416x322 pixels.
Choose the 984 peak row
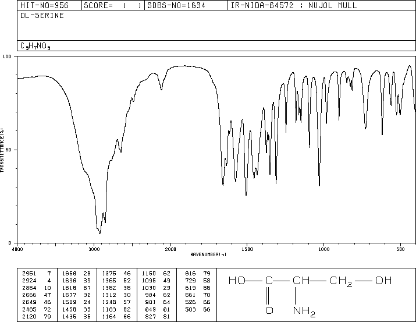[x=158, y=295]
